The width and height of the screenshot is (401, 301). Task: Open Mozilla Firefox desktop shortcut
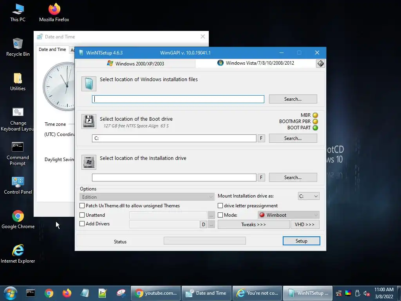(x=54, y=13)
